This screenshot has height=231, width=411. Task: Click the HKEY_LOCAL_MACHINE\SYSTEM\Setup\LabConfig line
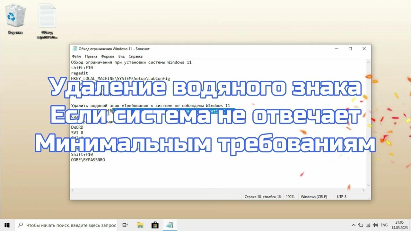click(120, 79)
